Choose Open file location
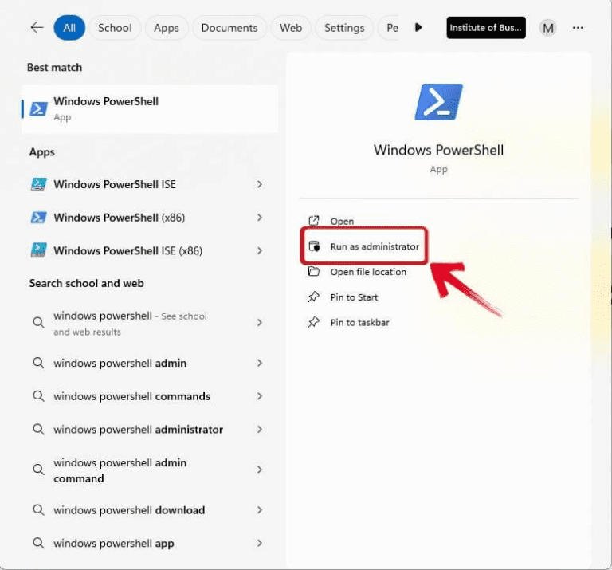This screenshot has height=570, width=612. [368, 272]
